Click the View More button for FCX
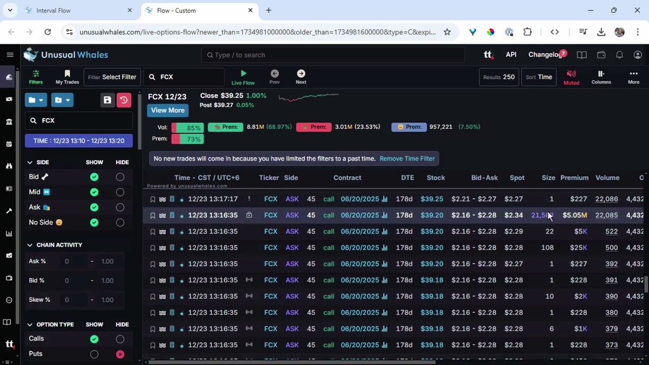649x365 pixels. coord(168,110)
